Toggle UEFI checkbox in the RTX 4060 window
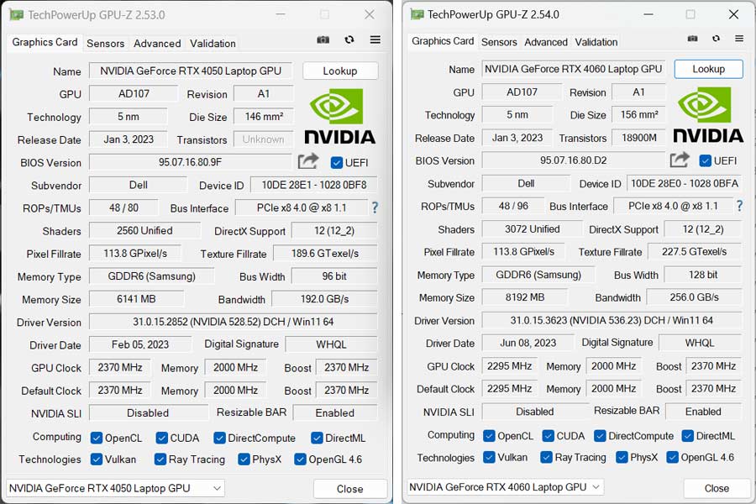The height and width of the screenshot is (504, 756). (x=706, y=160)
